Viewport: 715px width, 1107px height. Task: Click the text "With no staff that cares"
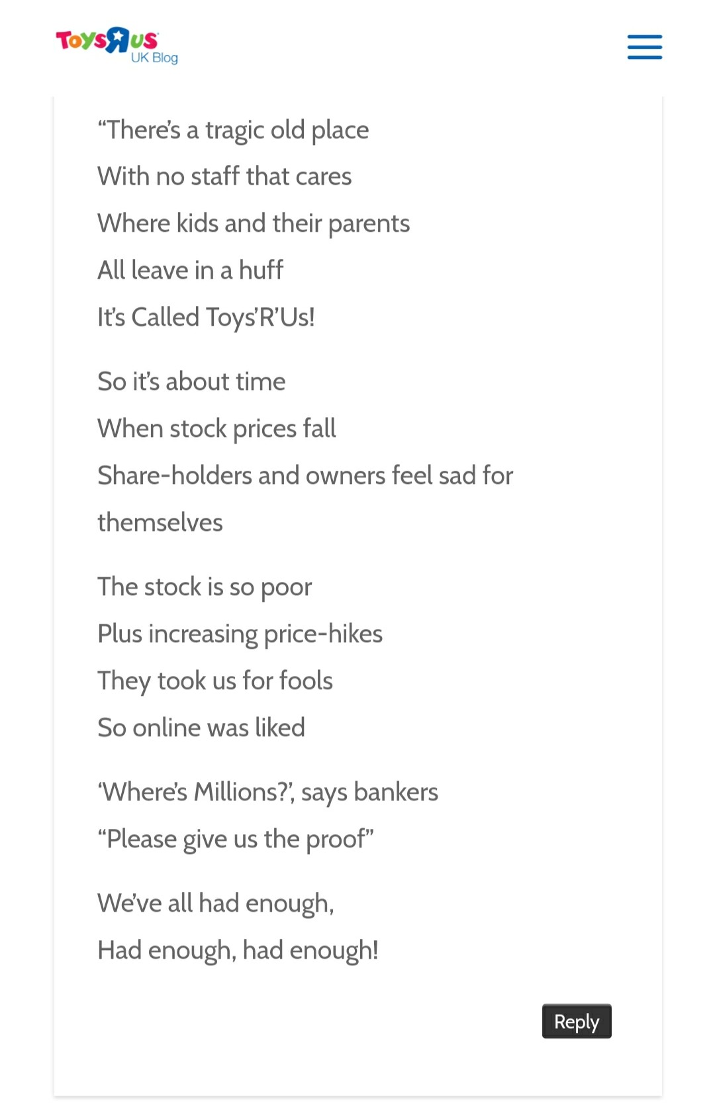(224, 177)
